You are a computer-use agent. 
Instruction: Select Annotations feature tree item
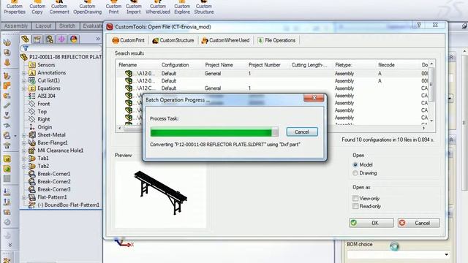(x=51, y=72)
